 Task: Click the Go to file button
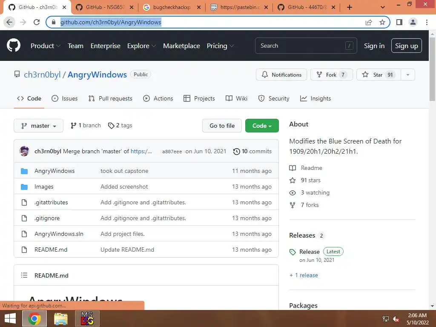pyautogui.click(x=222, y=126)
